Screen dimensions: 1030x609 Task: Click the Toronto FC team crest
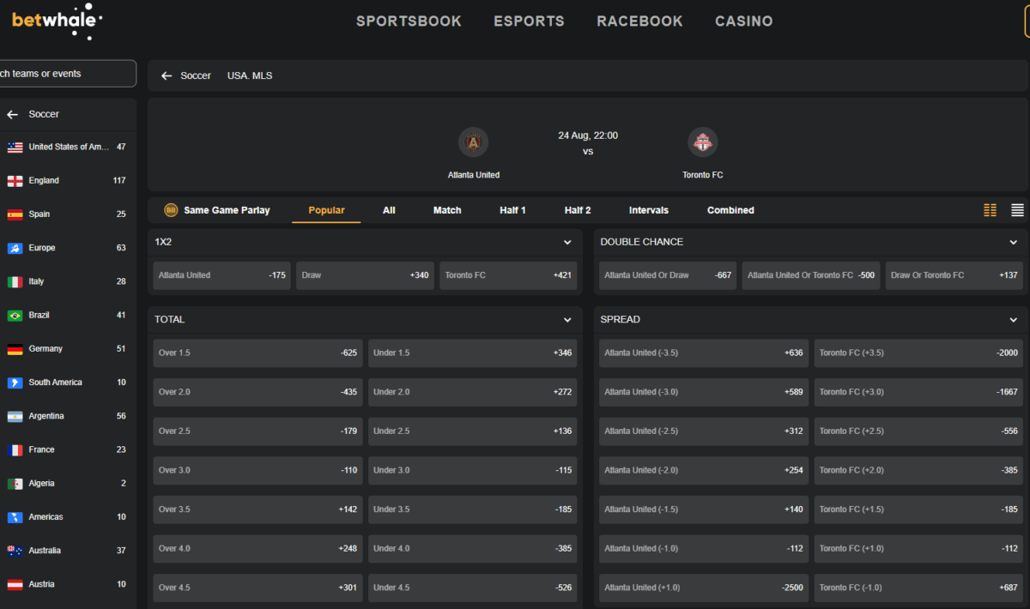coord(703,142)
